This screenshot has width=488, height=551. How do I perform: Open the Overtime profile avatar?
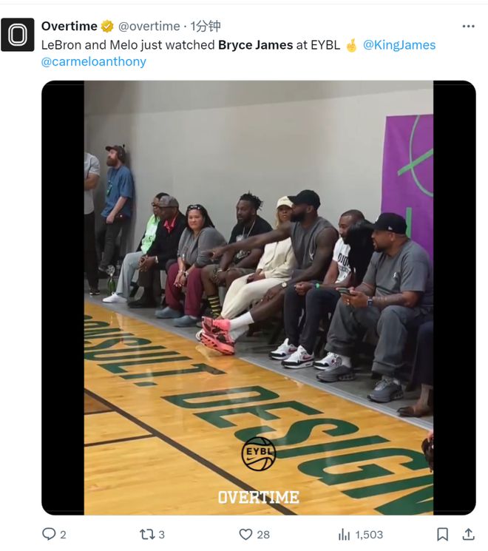tap(18, 35)
